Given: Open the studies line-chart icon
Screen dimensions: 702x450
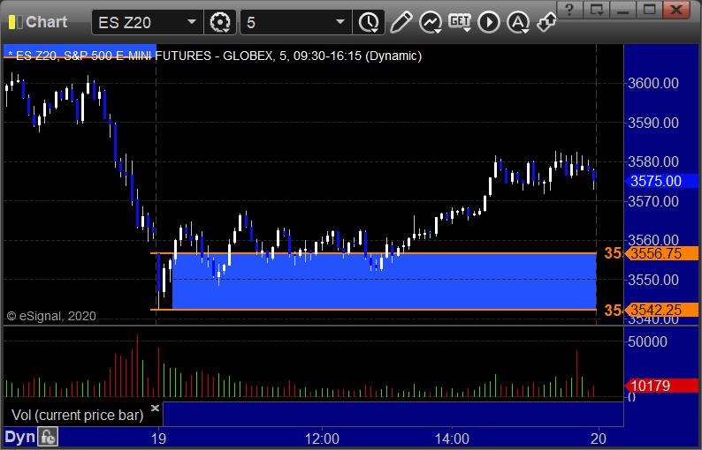Looking at the screenshot, I should click(431, 22).
